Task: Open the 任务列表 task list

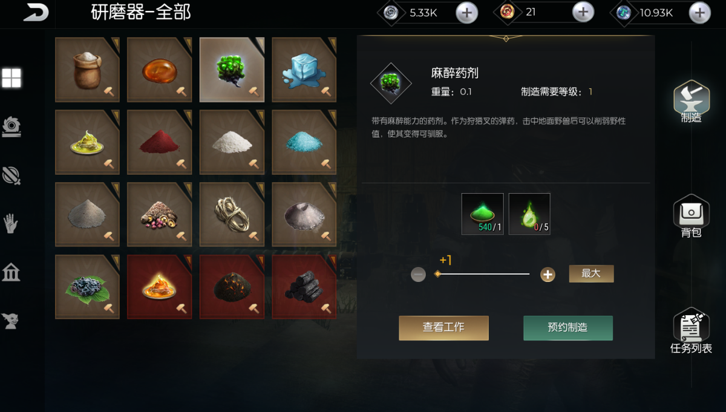Action: pos(691,331)
